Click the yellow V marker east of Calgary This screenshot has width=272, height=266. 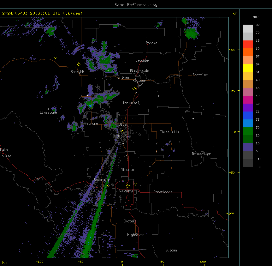[x=135, y=184]
